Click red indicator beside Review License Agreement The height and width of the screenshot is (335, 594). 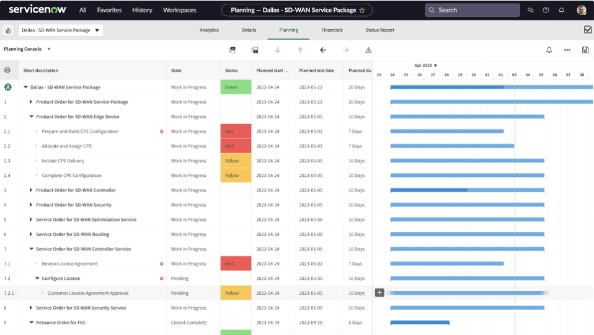(x=161, y=264)
